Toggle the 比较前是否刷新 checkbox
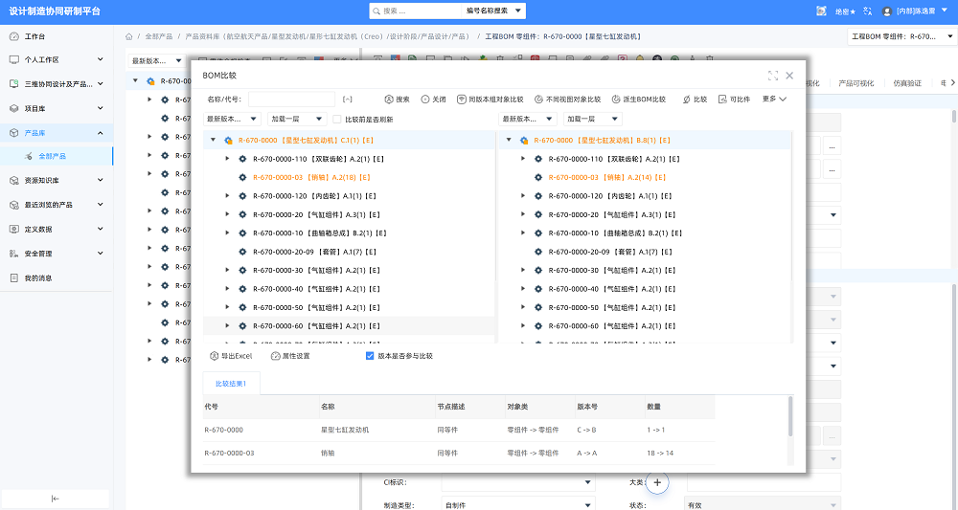Screen dimensions: 958x510 coord(336,119)
